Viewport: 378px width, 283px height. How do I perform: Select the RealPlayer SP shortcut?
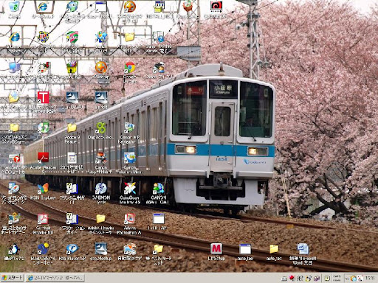(x=72, y=249)
